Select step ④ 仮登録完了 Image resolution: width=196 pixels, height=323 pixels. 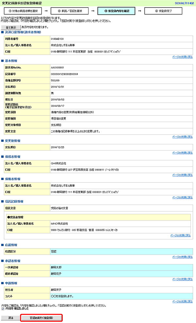[163, 11]
